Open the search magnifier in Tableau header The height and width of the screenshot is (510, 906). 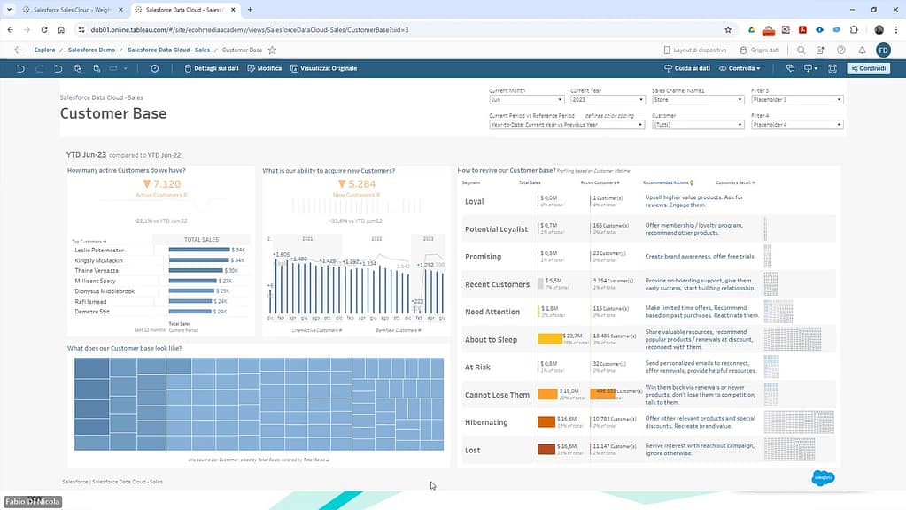click(801, 50)
